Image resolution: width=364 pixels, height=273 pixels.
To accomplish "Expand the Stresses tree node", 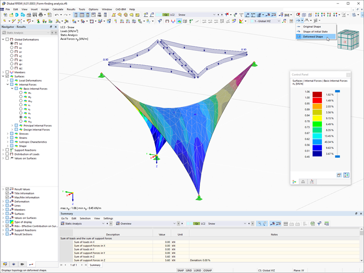I will [x=8, y=134].
